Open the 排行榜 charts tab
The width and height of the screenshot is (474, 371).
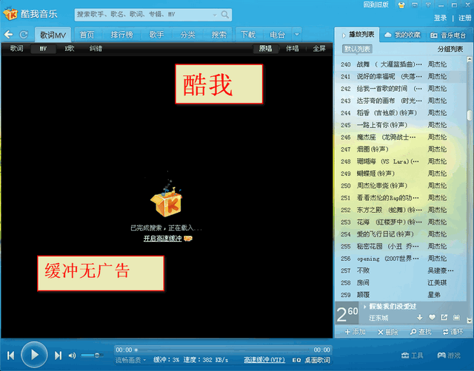point(121,35)
